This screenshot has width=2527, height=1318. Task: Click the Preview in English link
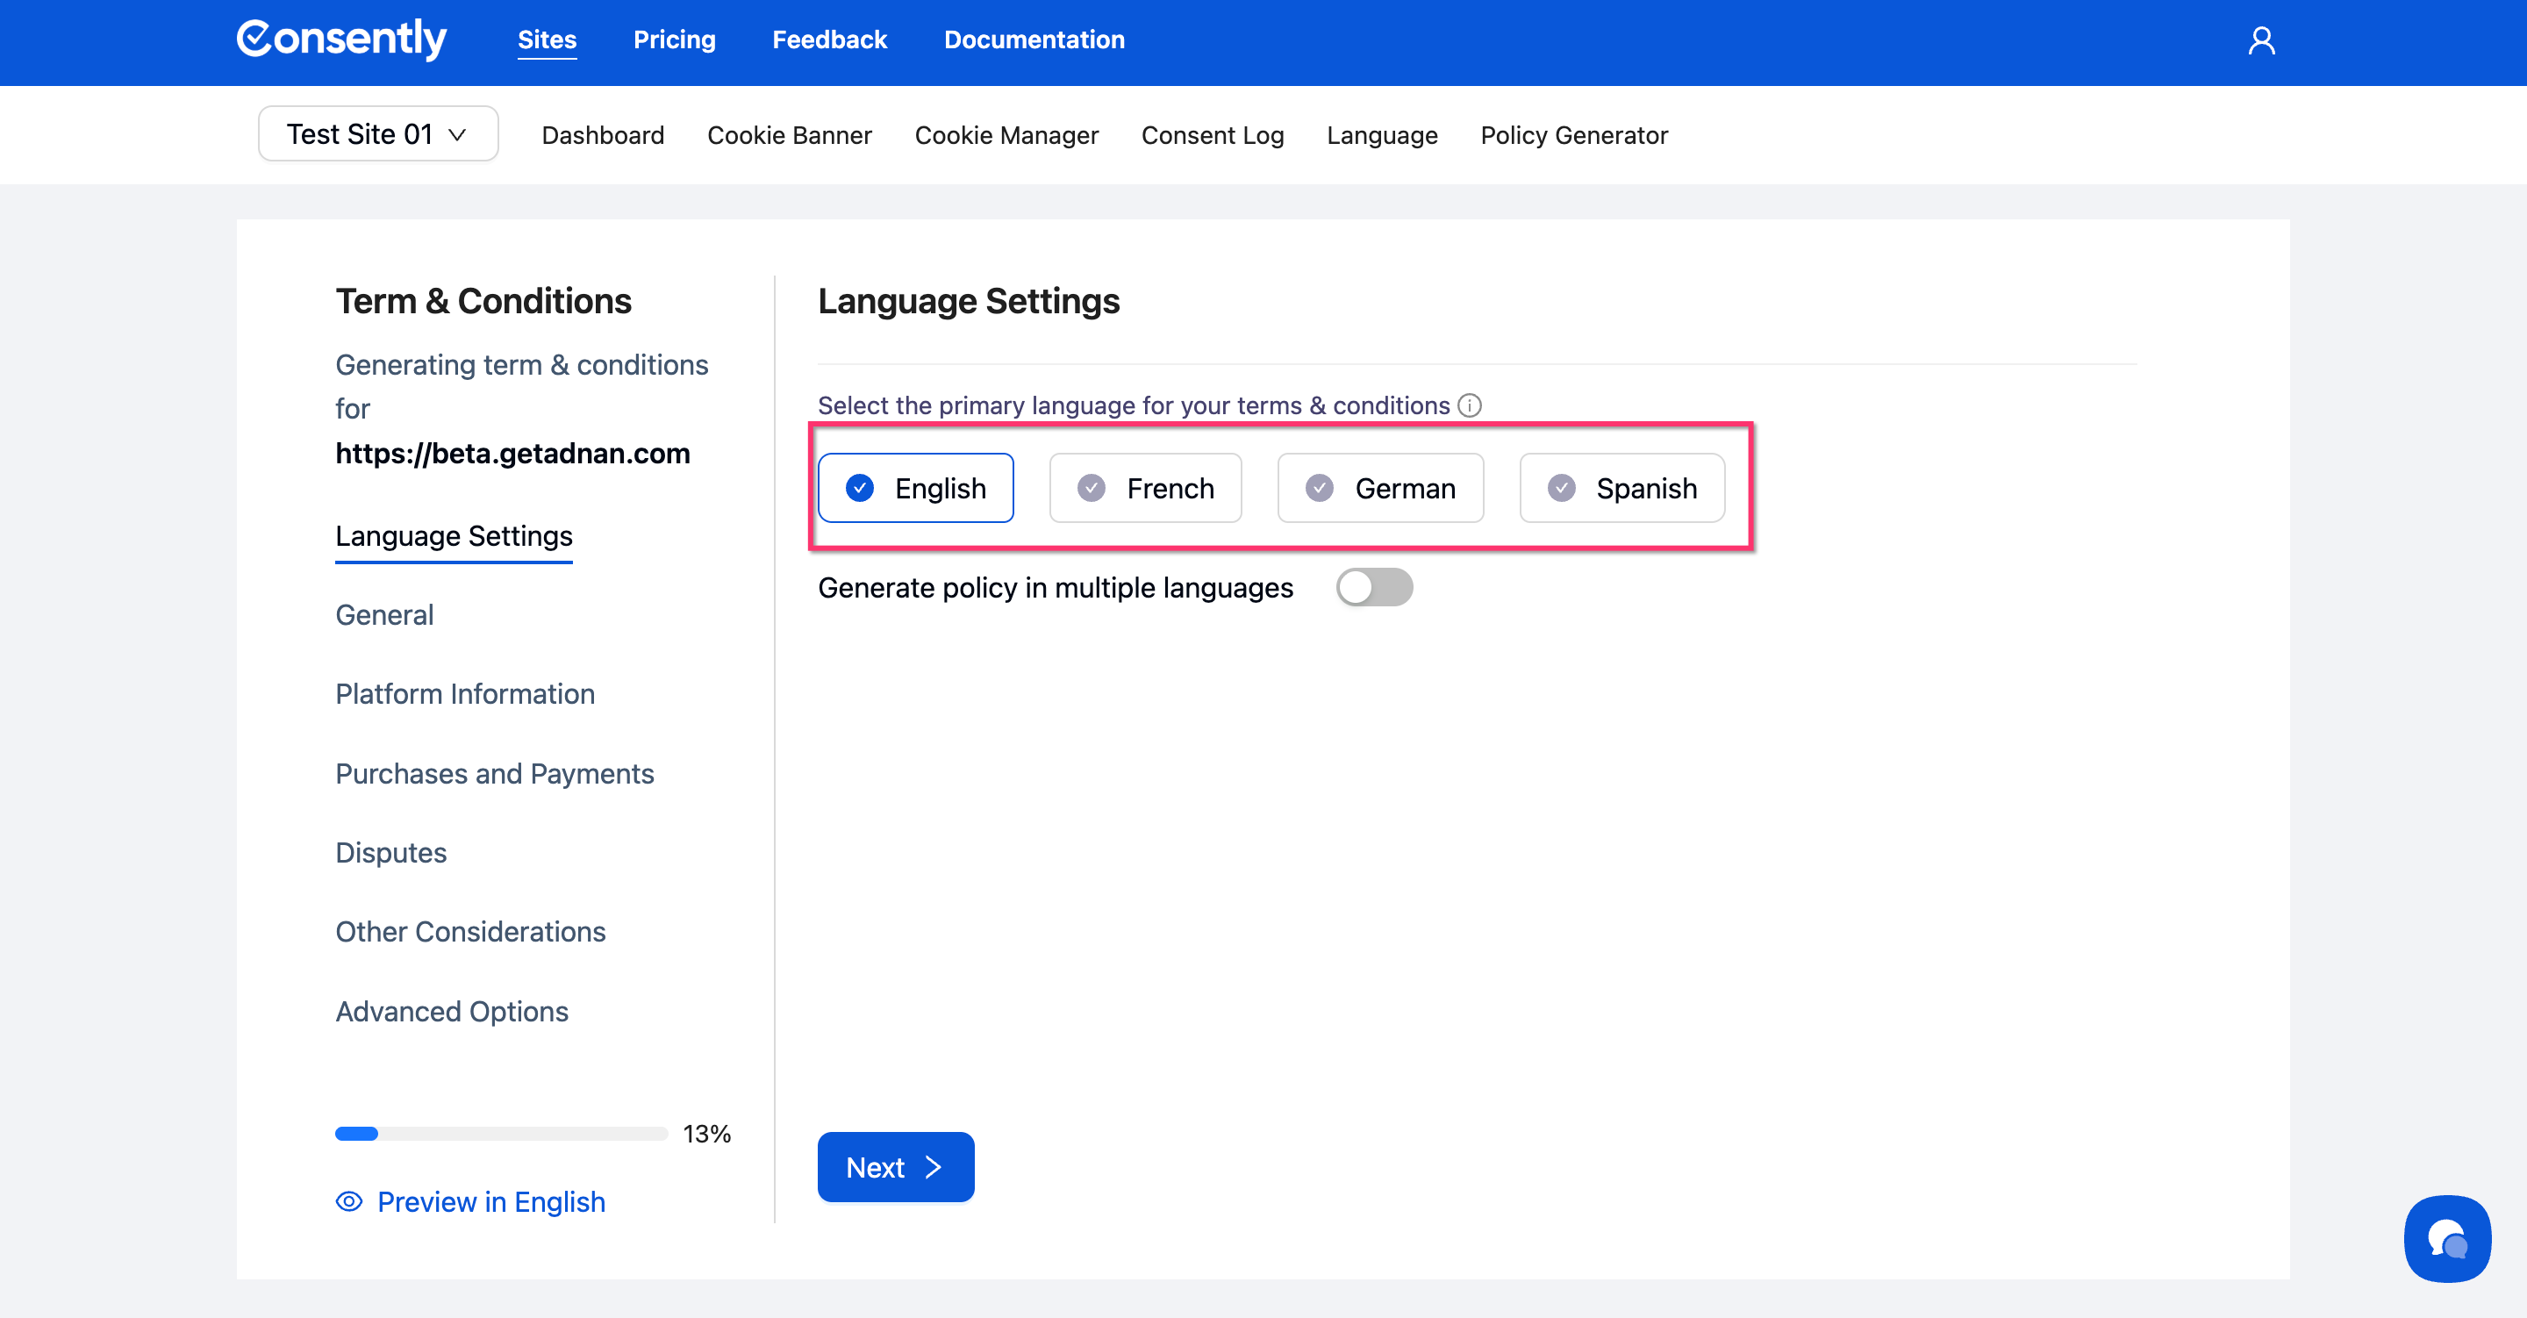tap(490, 1201)
